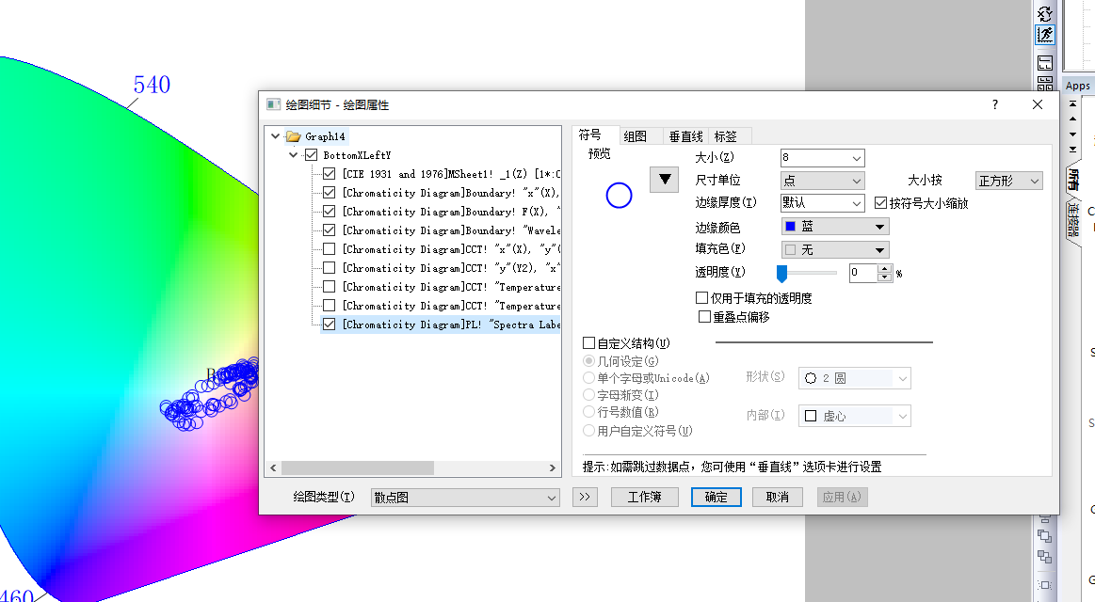
Task: Click the single-layer layout icon
Action: [x=1043, y=62]
